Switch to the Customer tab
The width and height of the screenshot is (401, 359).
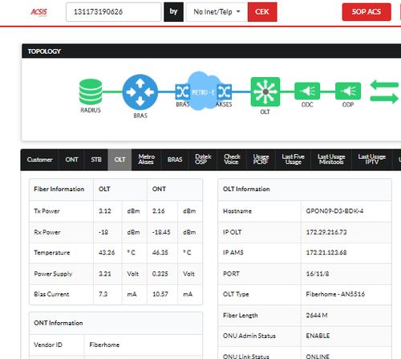coord(39,160)
